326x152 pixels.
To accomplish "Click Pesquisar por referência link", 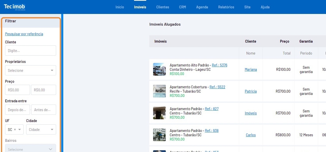I will pyautogui.click(x=24, y=34).
